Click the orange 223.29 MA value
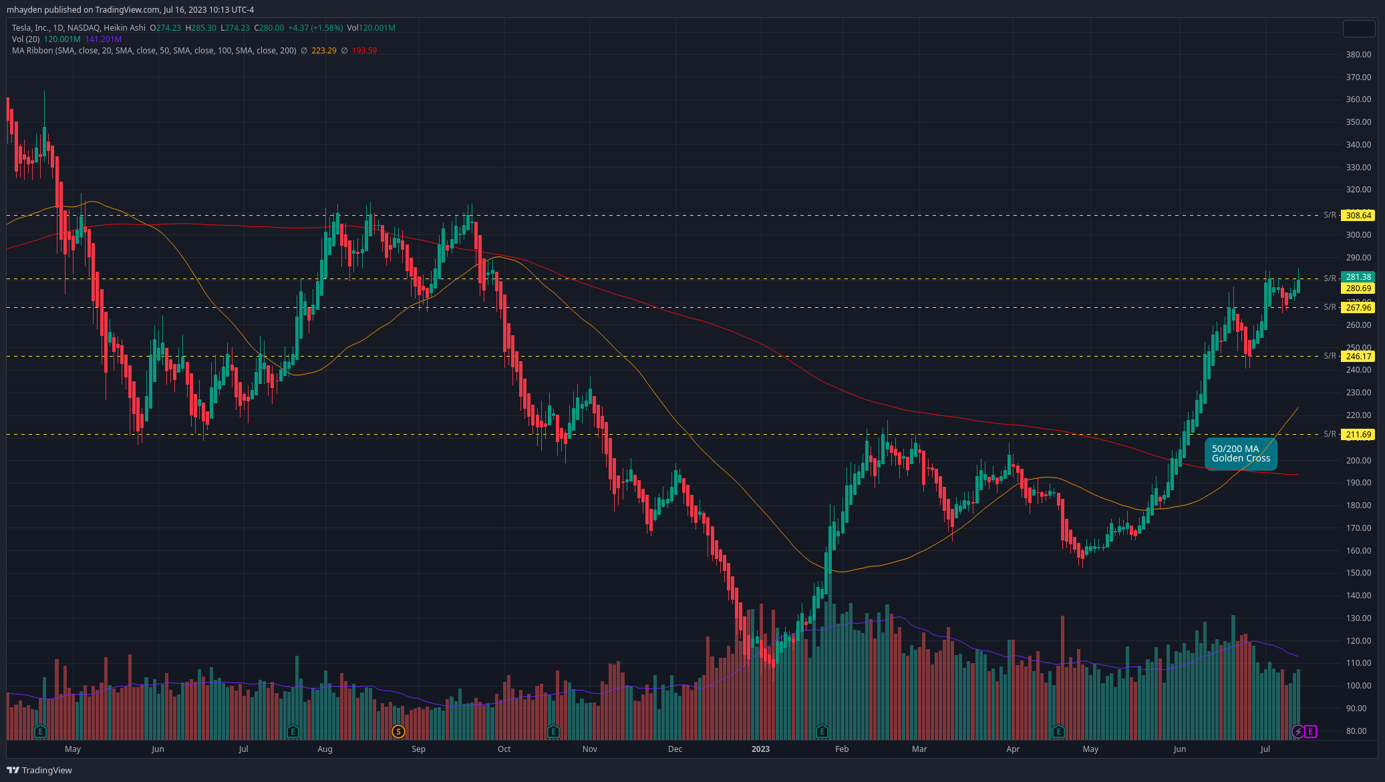Screen dimensions: 1385x782 tap(324, 50)
